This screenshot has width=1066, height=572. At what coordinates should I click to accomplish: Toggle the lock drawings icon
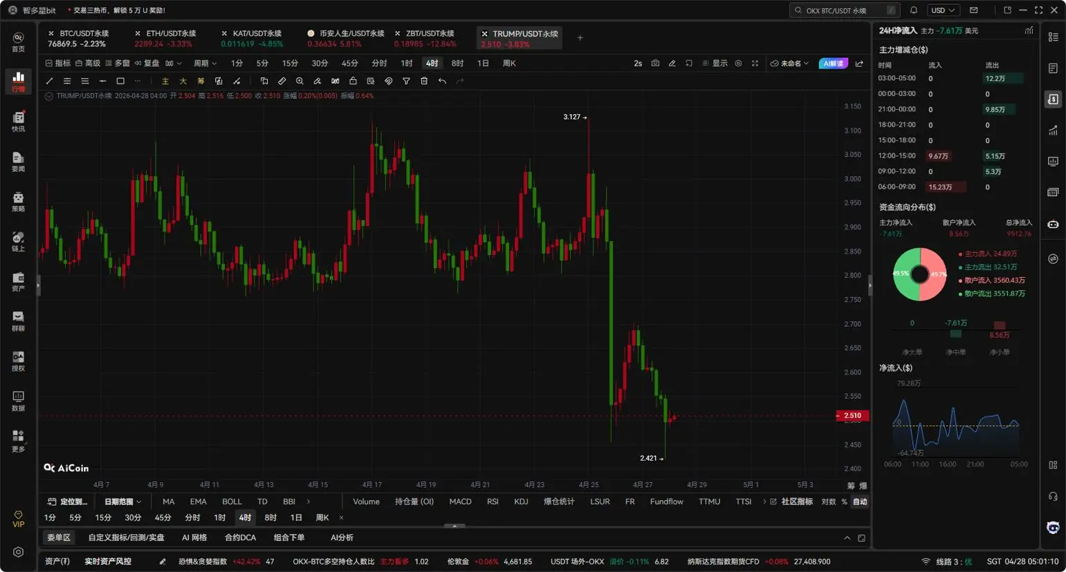click(x=353, y=81)
